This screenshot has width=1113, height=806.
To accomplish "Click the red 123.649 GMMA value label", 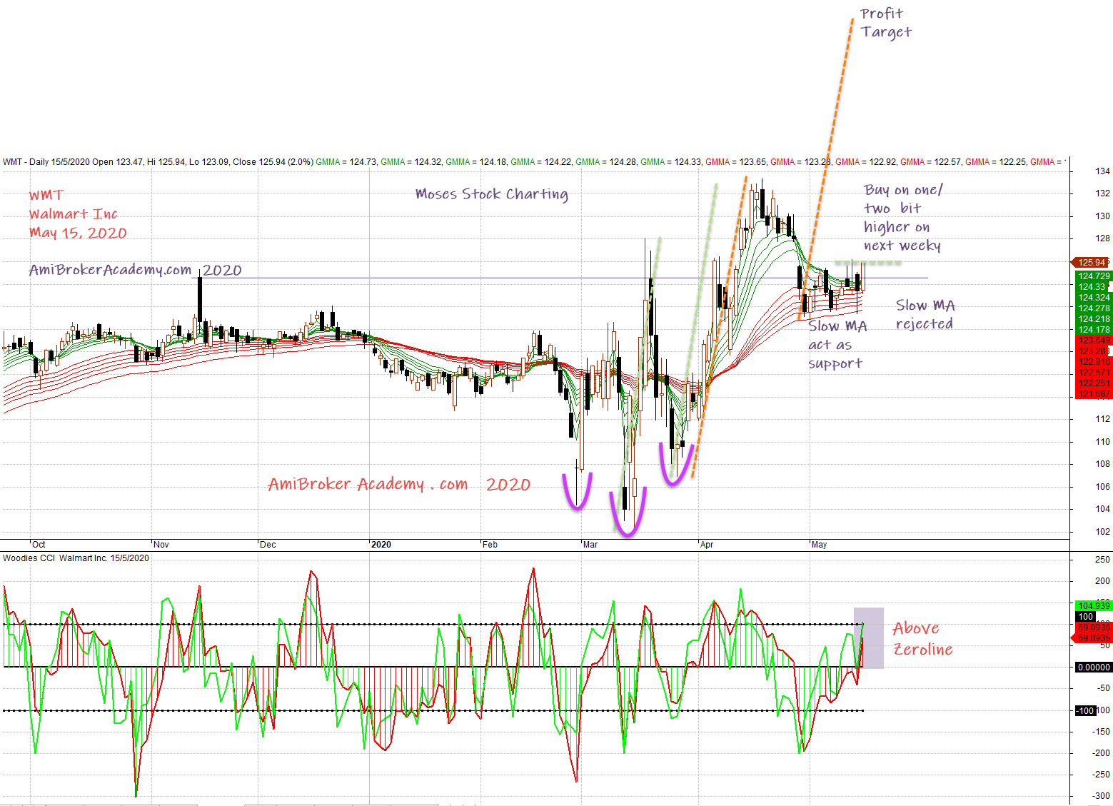I will pyautogui.click(x=1094, y=341).
